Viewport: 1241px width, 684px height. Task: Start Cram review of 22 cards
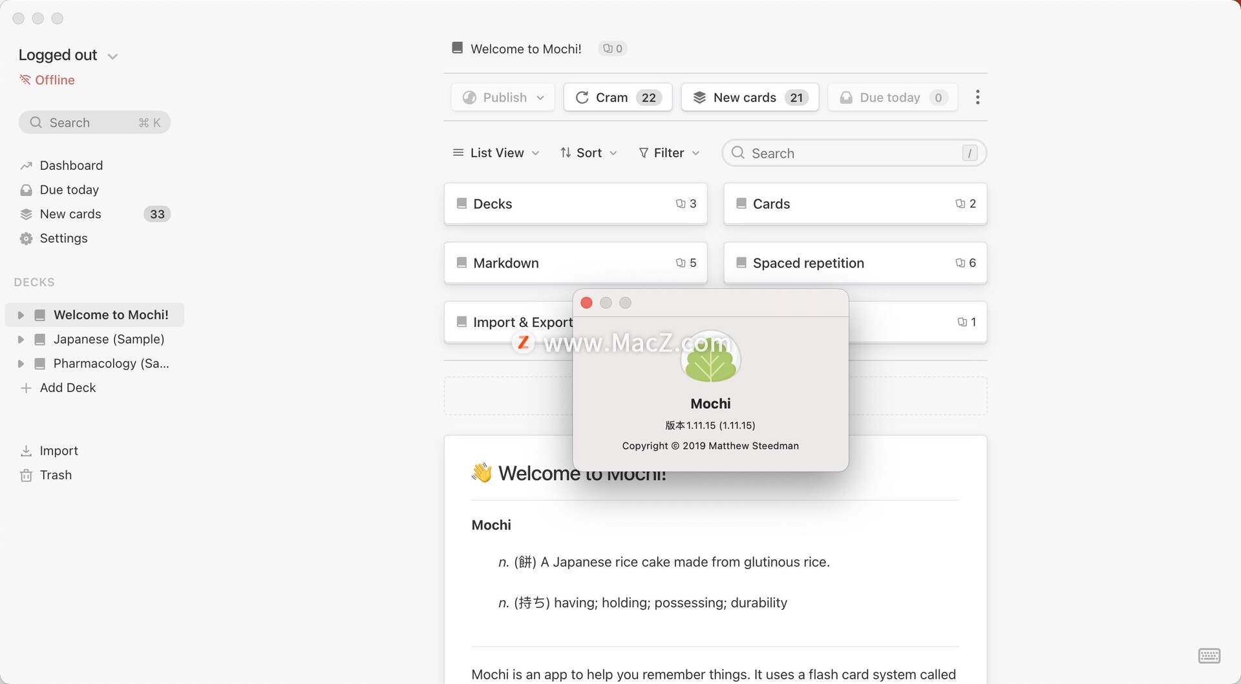point(618,98)
